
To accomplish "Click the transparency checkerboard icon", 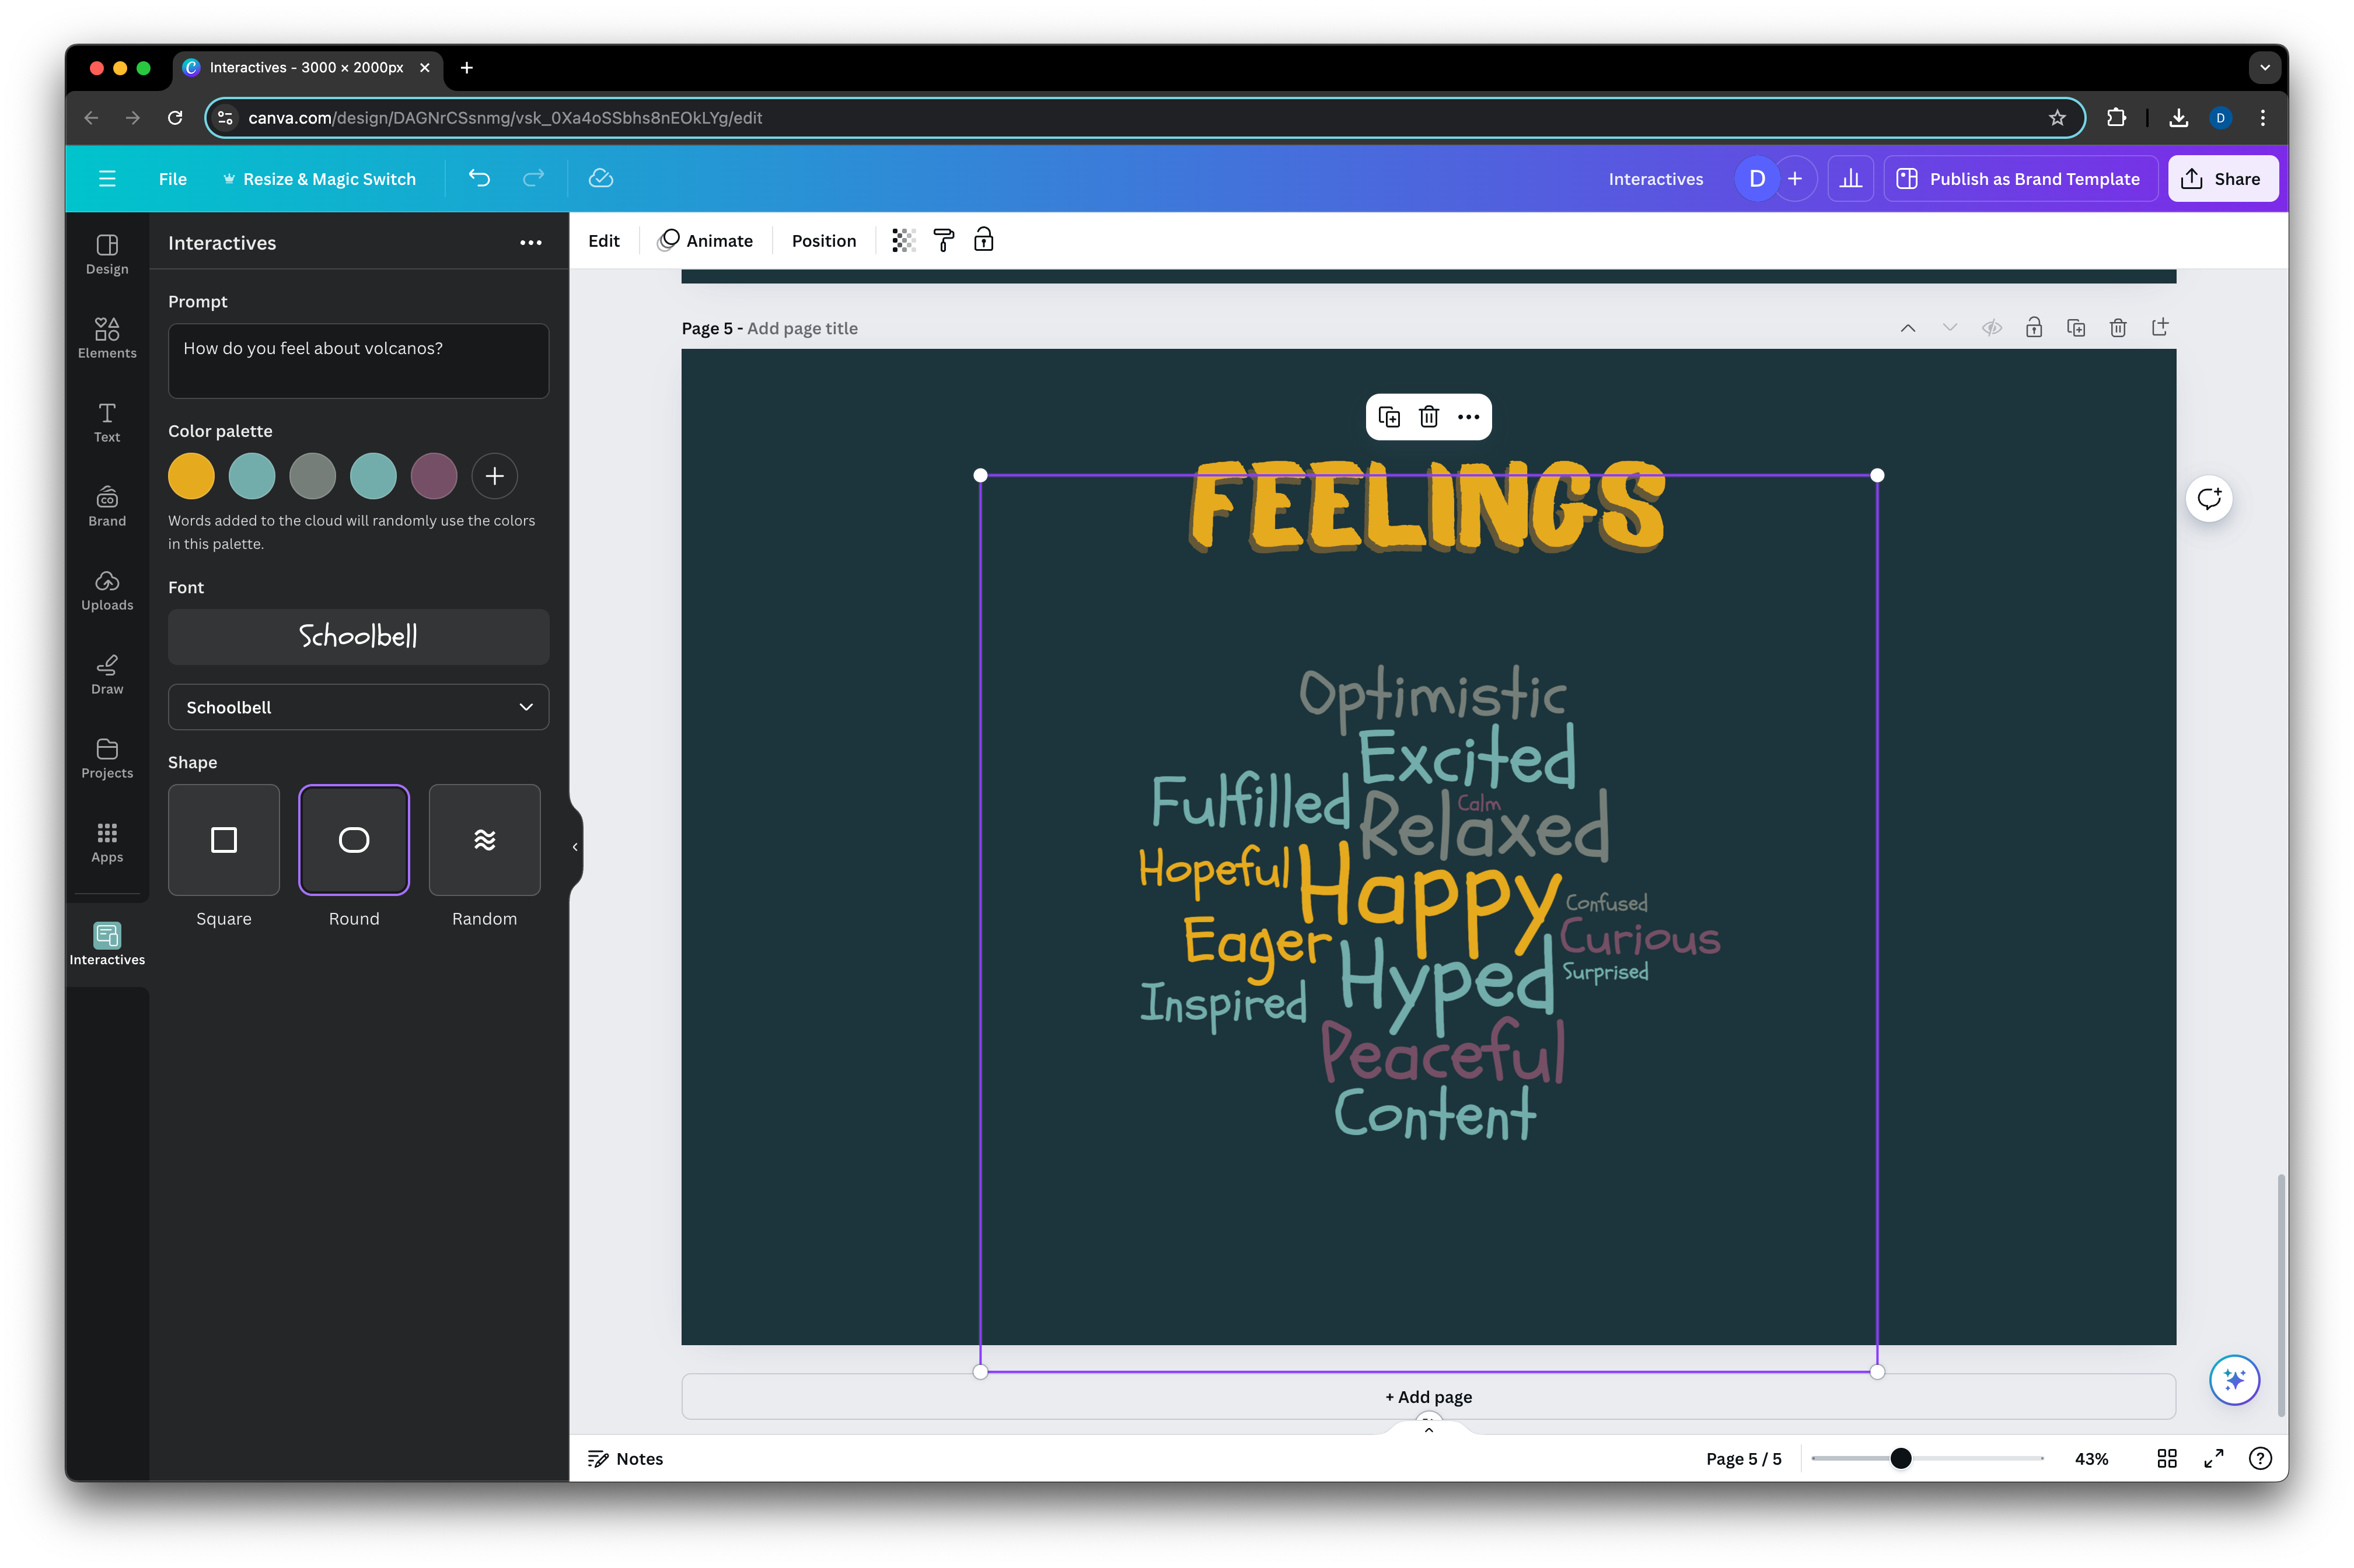I will (x=903, y=240).
